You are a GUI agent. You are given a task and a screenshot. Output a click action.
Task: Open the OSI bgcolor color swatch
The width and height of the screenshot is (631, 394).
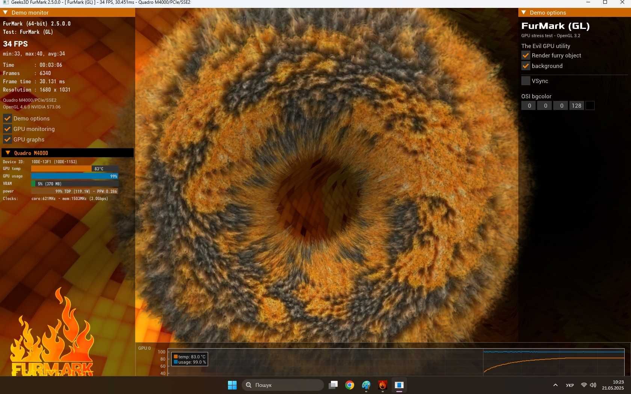tap(590, 105)
